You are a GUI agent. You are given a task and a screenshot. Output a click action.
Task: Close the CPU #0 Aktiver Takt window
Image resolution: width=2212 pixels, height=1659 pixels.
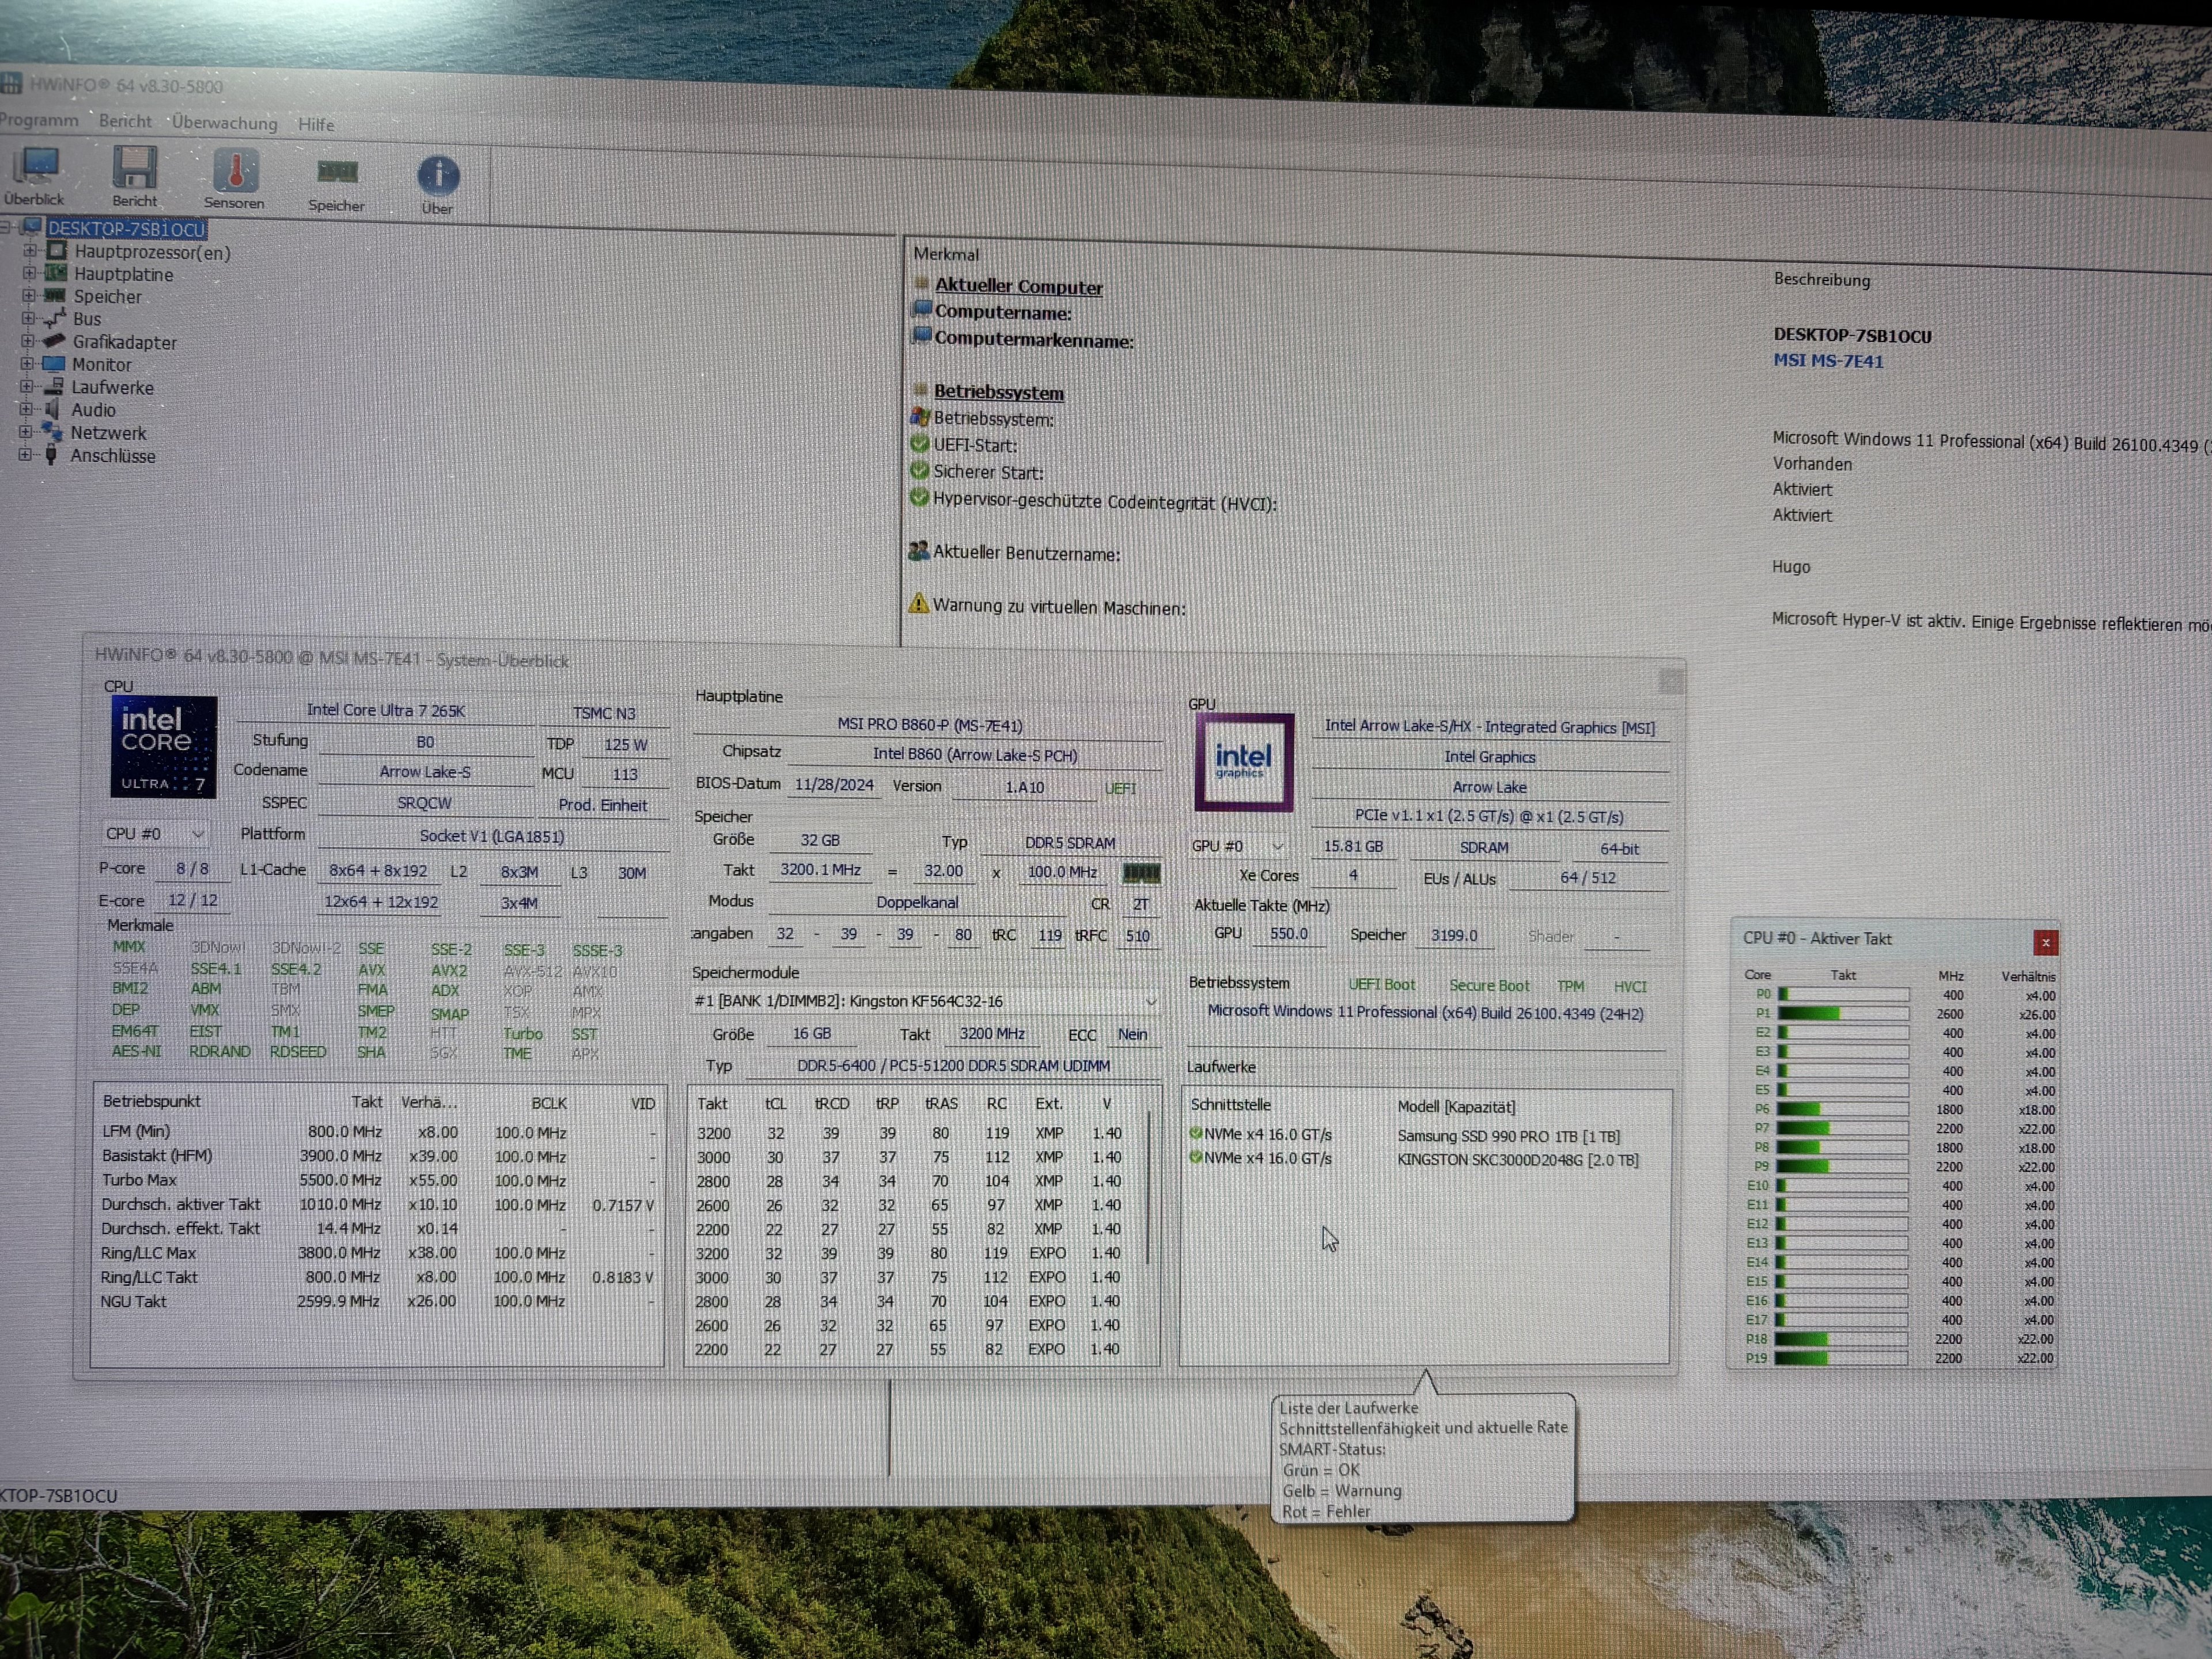pos(2045,942)
